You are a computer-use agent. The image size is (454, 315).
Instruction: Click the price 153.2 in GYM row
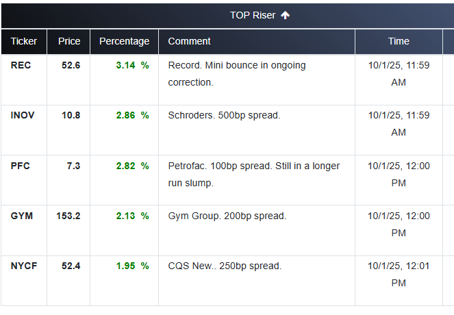pos(68,216)
